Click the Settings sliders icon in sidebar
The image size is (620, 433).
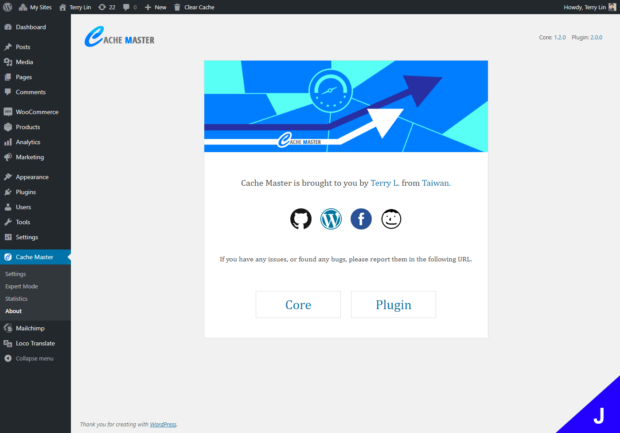pyautogui.click(x=8, y=237)
